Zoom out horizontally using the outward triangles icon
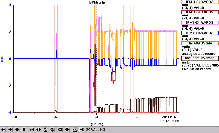The height and width of the screenshot is (133, 219). 39,130
